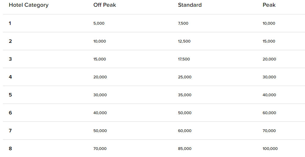
Task: Click category 1 Peak 10,000 cell
Action: 269,23
